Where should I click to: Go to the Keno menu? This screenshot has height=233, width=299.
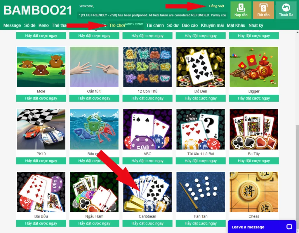pyautogui.click(x=44, y=25)
